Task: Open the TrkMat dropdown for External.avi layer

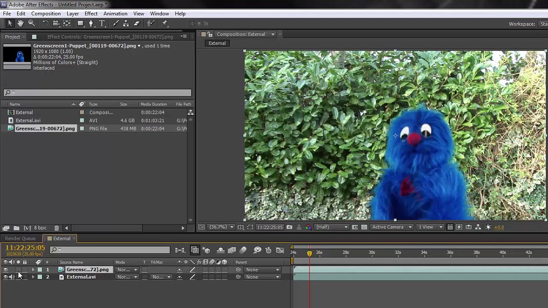Action: [x=161, y=277]
